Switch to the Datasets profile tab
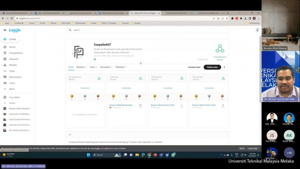This screenshot has width=300, height=169. coord(81,67)
